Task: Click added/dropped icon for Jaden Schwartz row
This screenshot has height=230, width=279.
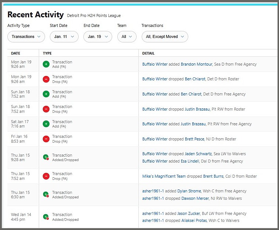Action: pyautogui.click(x=46, y=157)
